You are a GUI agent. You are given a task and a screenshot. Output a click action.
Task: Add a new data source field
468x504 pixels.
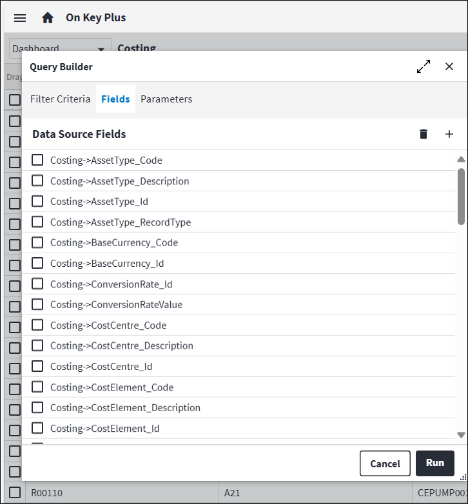[449, 134]
